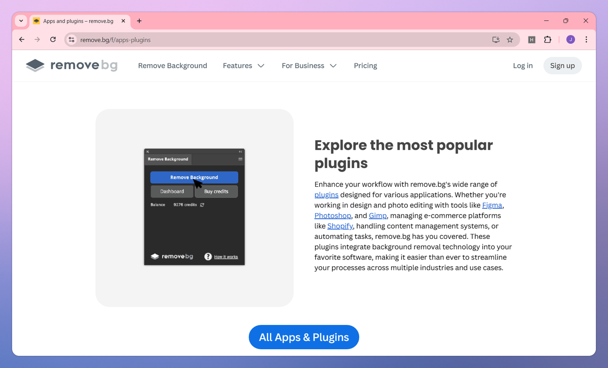
Task: Open the Chrome three-dot menu
Action: tap(586, 39)
